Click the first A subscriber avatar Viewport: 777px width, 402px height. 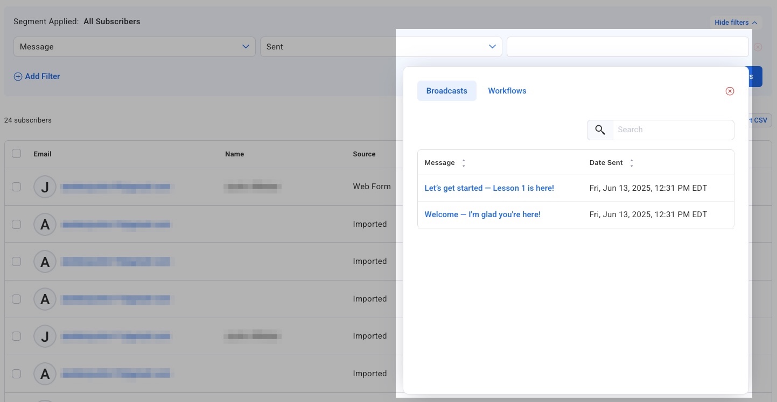coord(45,225)
